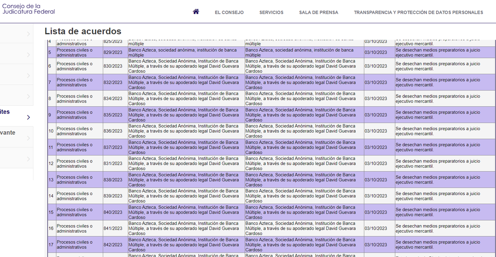Select case number 840/2023
The width and height of the screenshot is (496, 257).
tap(113, 212)
